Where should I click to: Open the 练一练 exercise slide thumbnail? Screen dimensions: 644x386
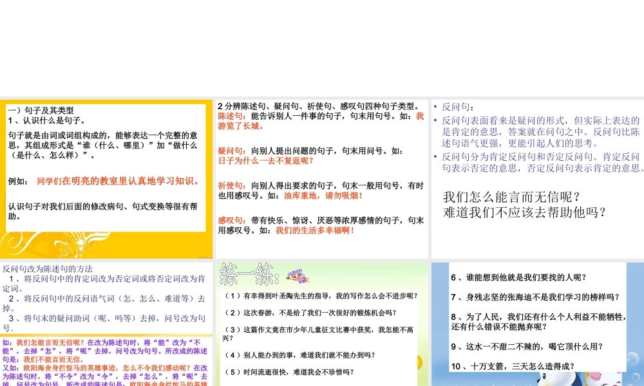pyautogui.click(x=321, y=324)
